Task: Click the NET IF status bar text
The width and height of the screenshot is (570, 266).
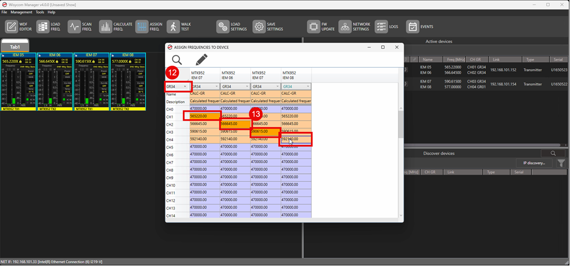Action: click(51, 262)
